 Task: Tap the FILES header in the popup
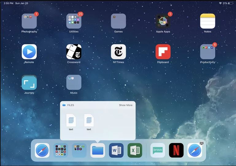[71, 105]
